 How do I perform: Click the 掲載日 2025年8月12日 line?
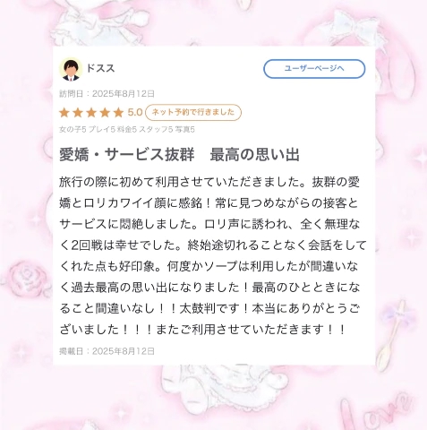point(107,351)
